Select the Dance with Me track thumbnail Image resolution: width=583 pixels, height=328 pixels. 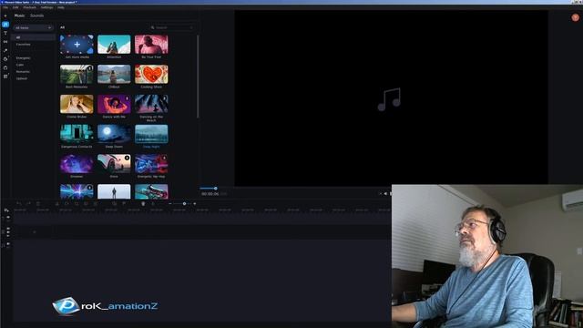pyautogui.click(x=114, y=104)
